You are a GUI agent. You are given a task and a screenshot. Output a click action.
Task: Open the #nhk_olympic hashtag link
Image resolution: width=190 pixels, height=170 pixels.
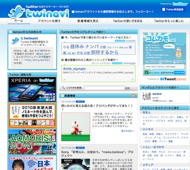pos(74,69)
